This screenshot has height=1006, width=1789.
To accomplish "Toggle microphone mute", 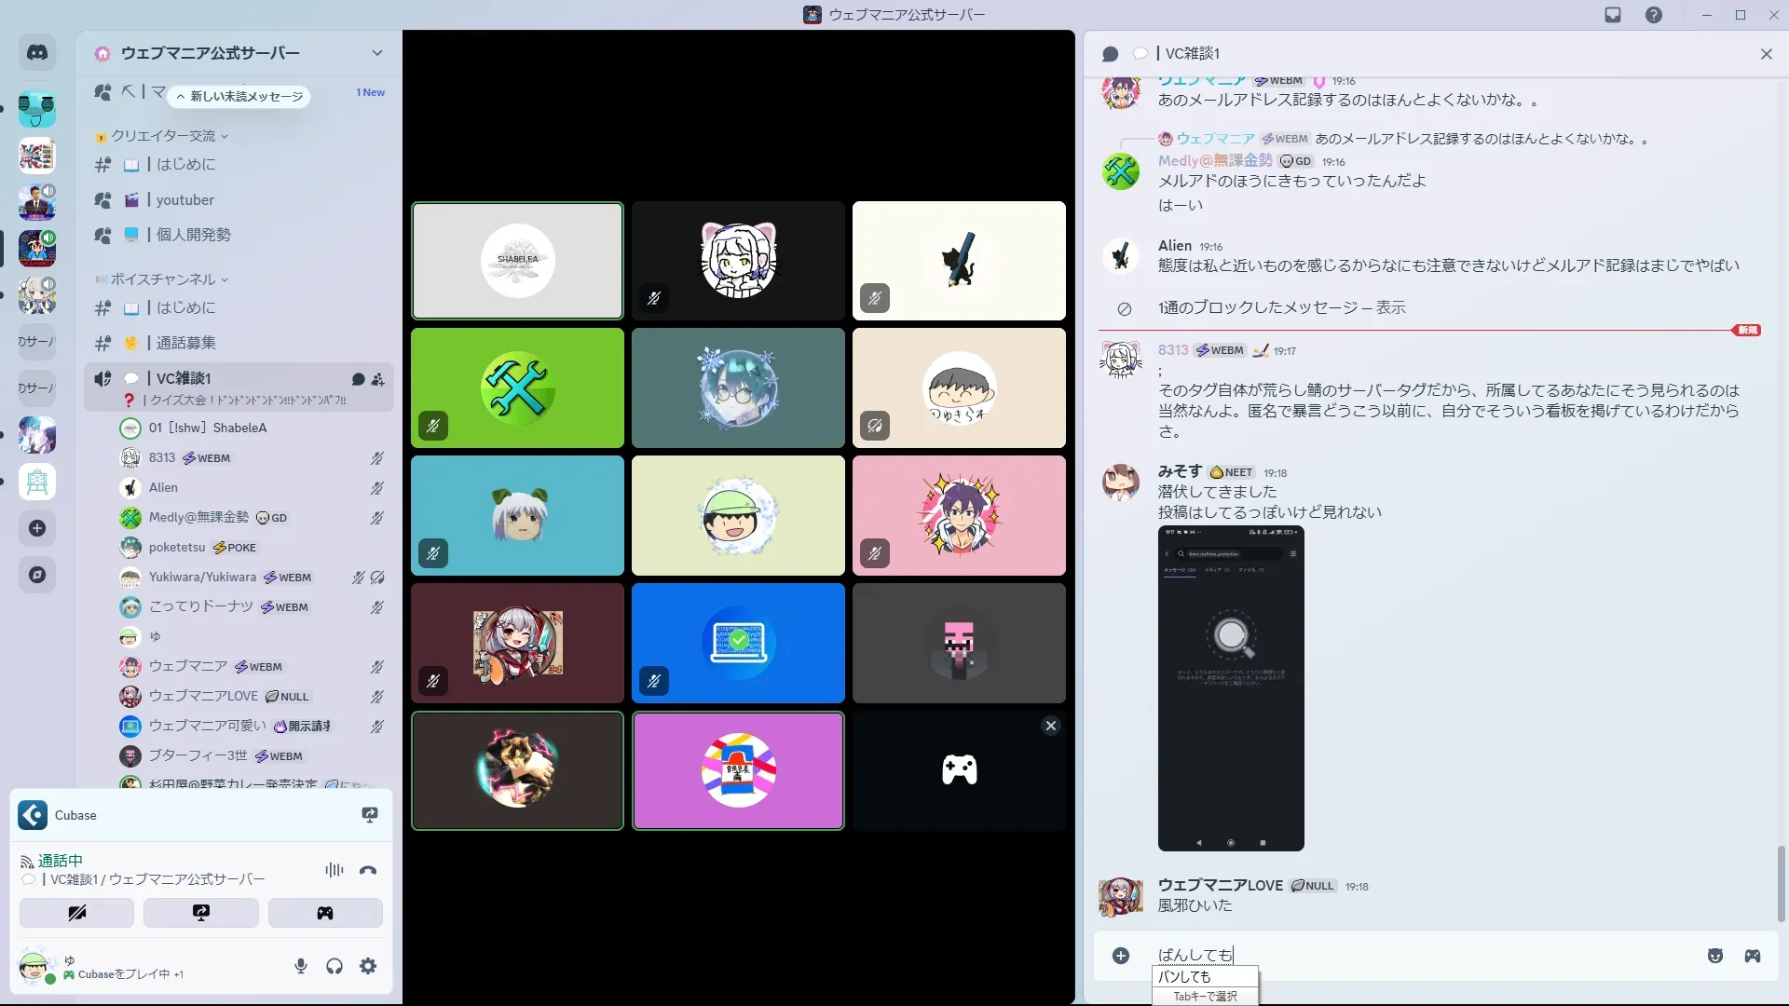I will (x=301, y=966).
